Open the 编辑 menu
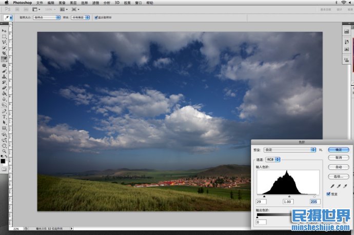Image resolution: width=354 pixels, height=235 pixels. click(51, 3)
